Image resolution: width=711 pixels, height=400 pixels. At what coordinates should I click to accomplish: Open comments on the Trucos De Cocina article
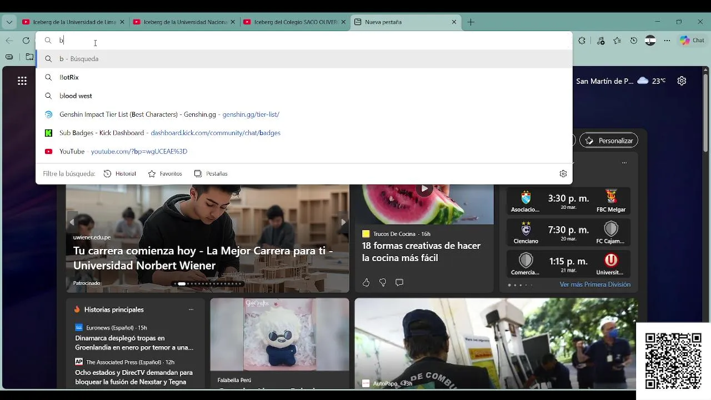click(399, 283)
